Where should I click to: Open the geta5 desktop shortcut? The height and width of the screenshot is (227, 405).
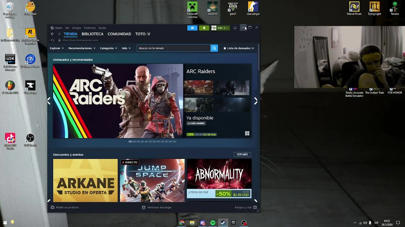pos(233,9)
